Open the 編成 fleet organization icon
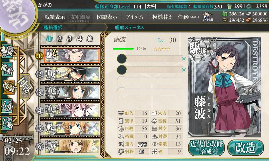This screenshot has height=161, width=269. [x=7, y=51]
